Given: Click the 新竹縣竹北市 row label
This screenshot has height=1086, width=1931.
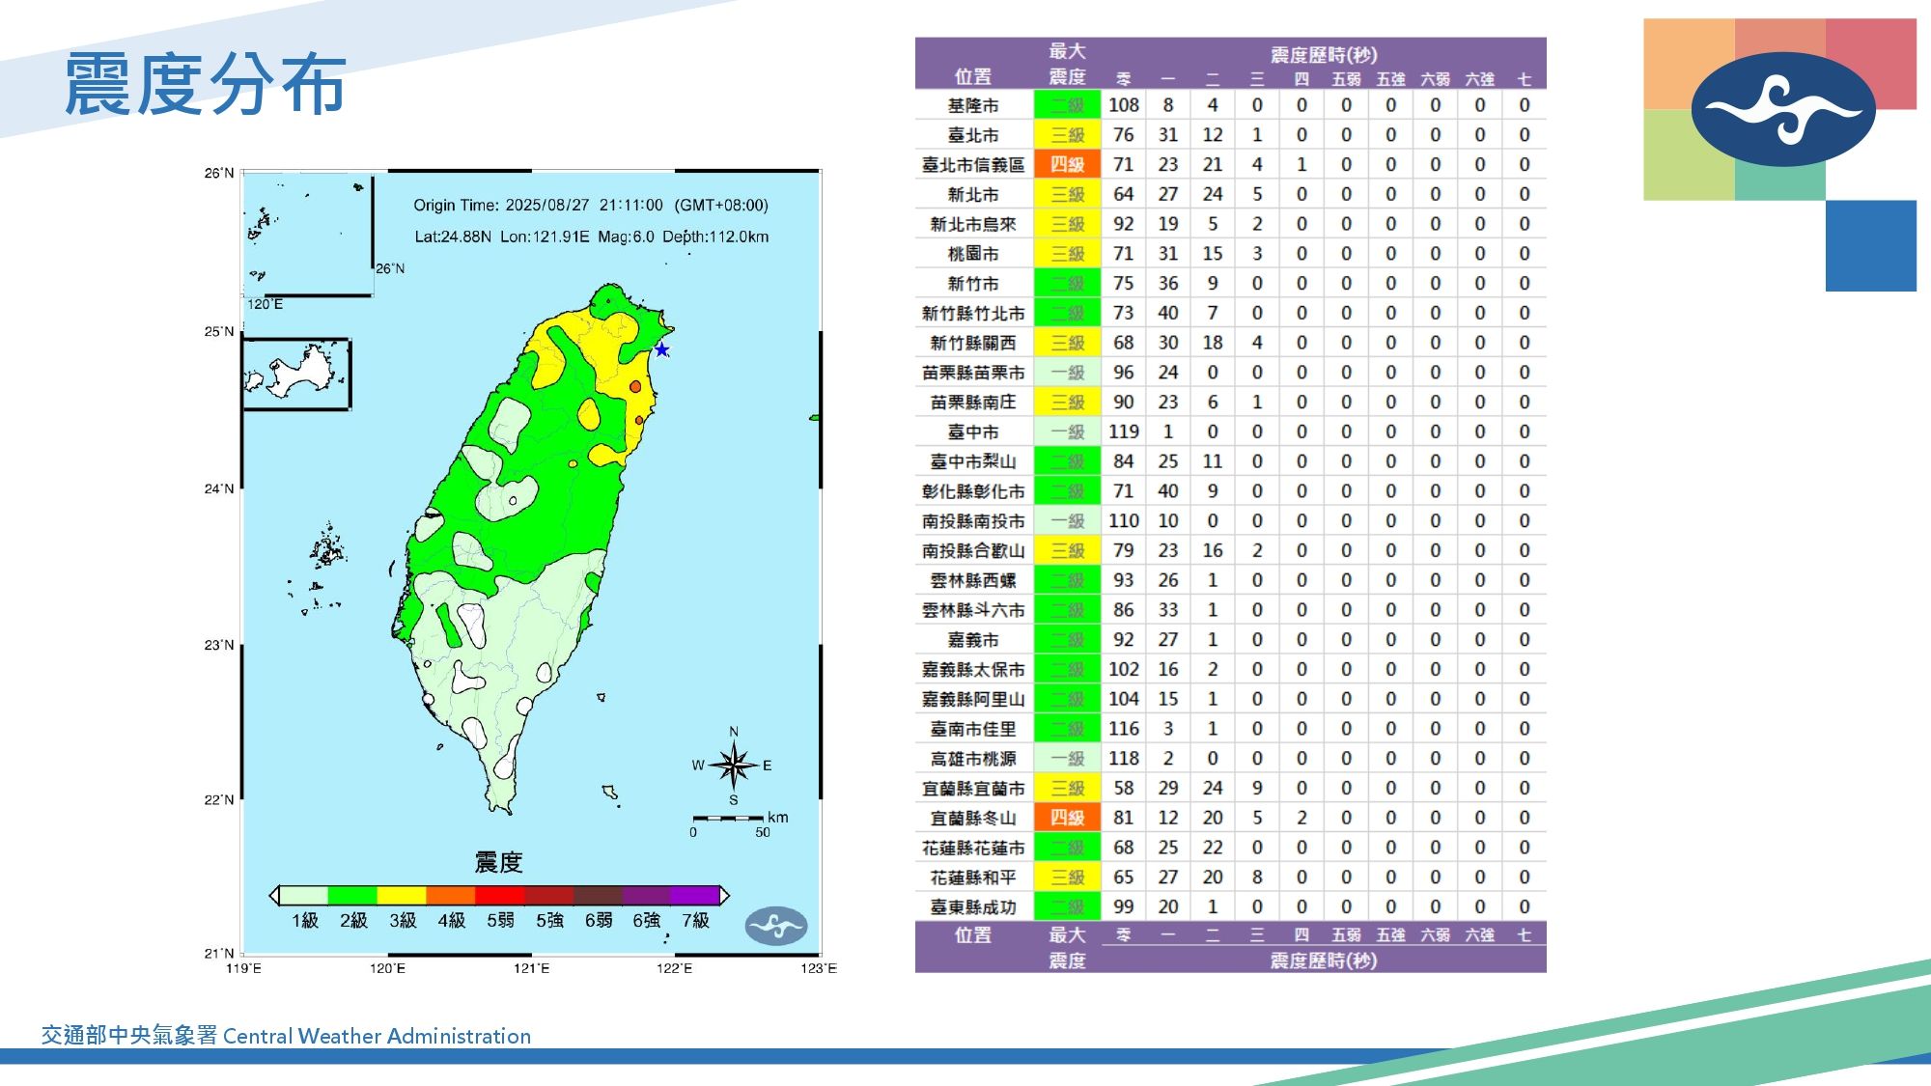Looking at the screenshot, I should coord(973,313).
